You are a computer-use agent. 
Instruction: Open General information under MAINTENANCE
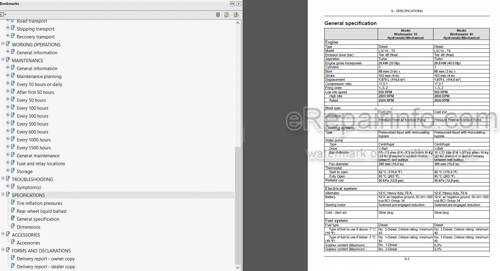click(37, 69)
